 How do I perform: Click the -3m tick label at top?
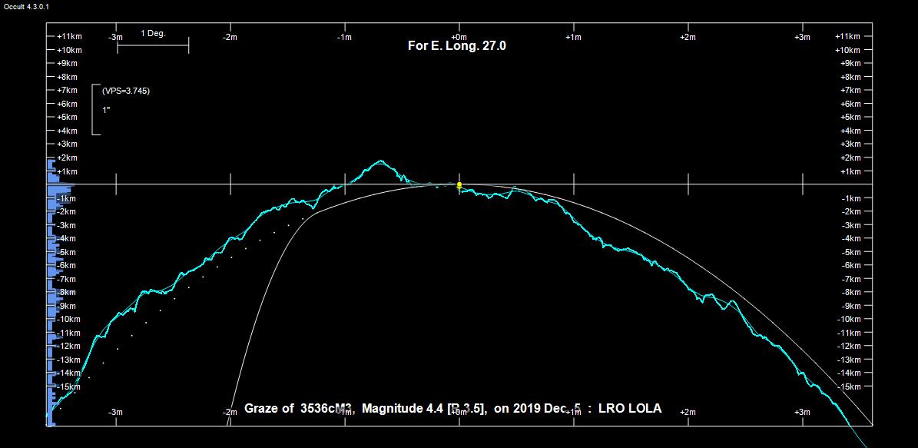(x=115, y=37)
